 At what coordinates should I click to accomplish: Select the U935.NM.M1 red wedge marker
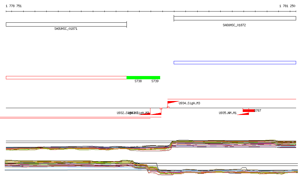click(243, 114)
